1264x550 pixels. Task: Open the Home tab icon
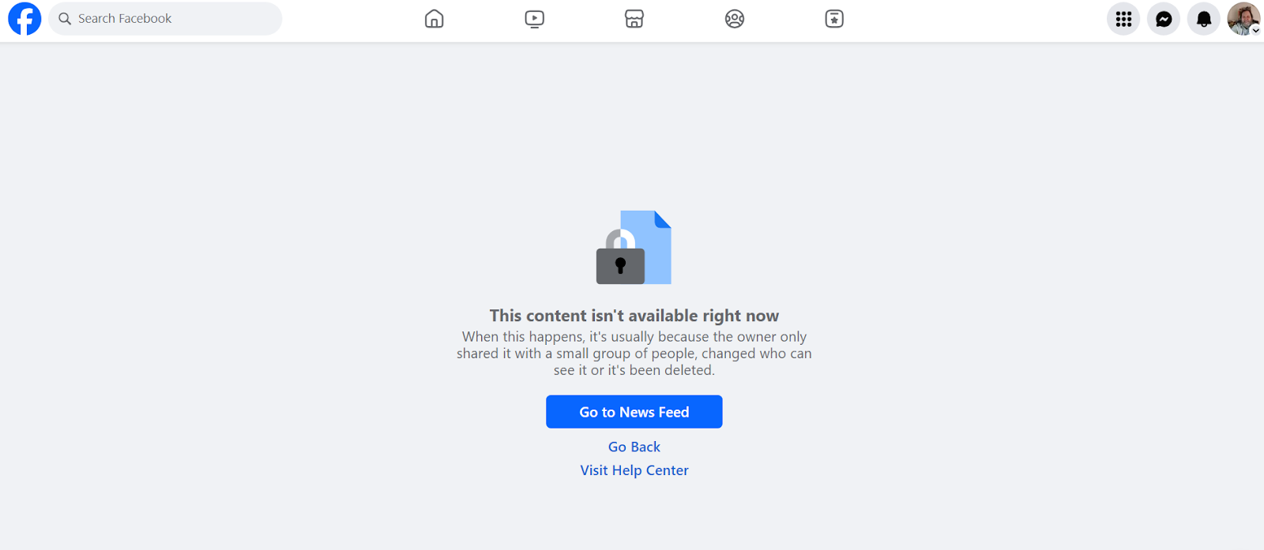(x=434, y=19)
